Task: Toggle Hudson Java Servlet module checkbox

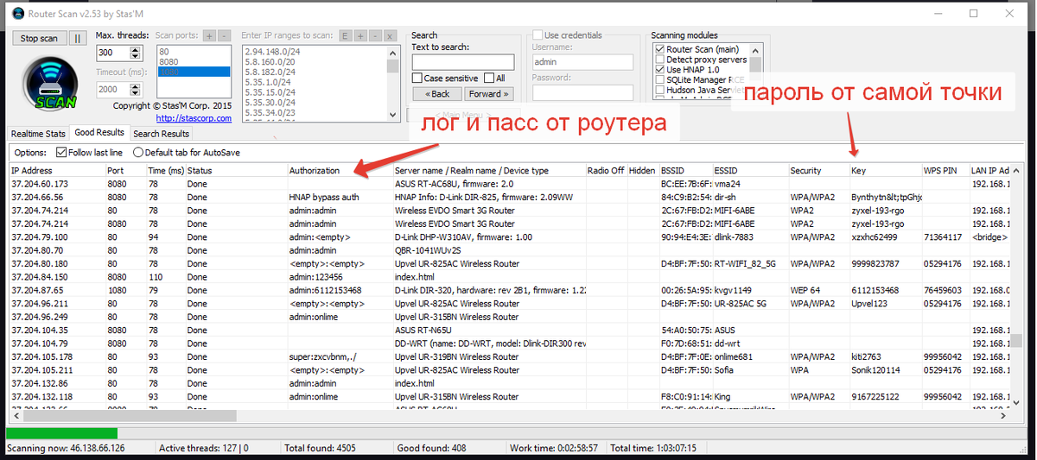Action: coord(660,90)
